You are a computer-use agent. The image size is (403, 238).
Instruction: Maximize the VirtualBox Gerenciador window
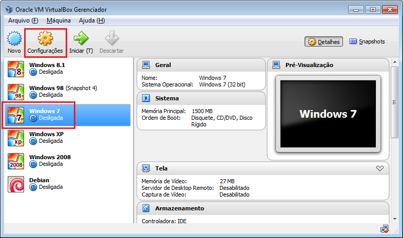373,10
